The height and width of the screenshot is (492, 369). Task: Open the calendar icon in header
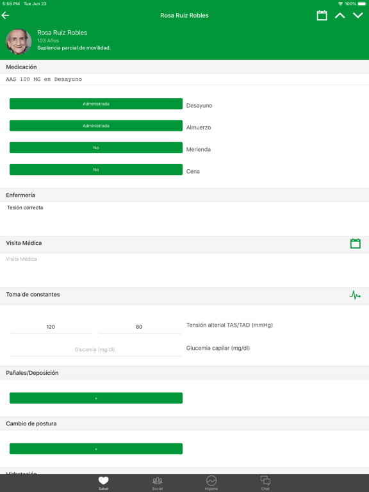click(x=322, y=15)
